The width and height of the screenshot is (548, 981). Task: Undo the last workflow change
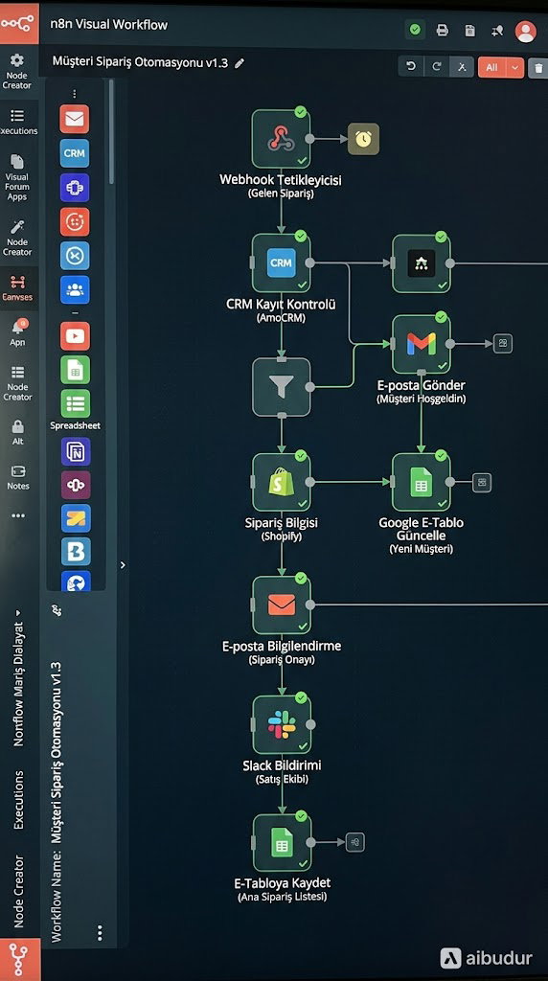(x=411, y=66)
